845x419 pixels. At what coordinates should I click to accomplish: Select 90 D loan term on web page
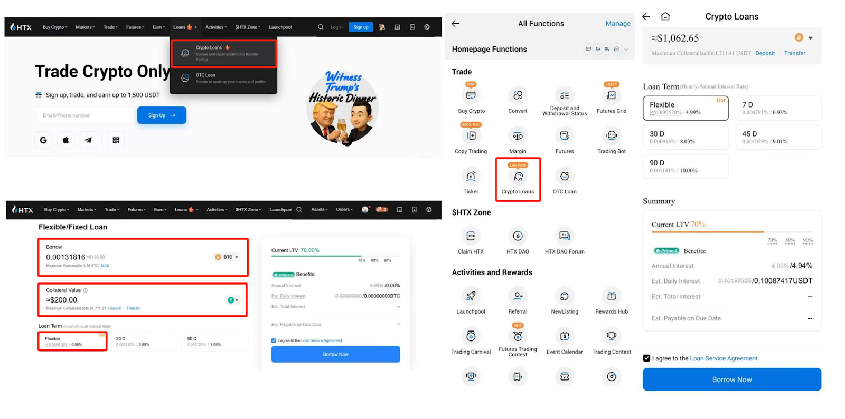(214, 342)
